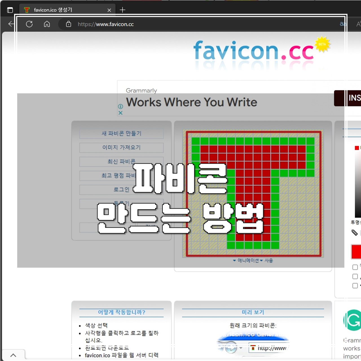Open the Works Where You Write ad
Screen dimensions: 361x361
click(x=191, y=102)
